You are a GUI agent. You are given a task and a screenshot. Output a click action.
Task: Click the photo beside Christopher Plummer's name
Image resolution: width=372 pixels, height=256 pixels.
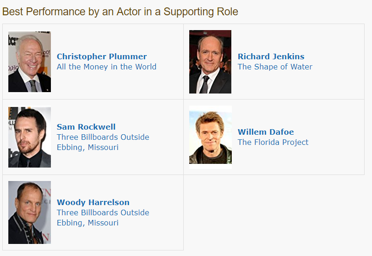click(x=30, y=62)
